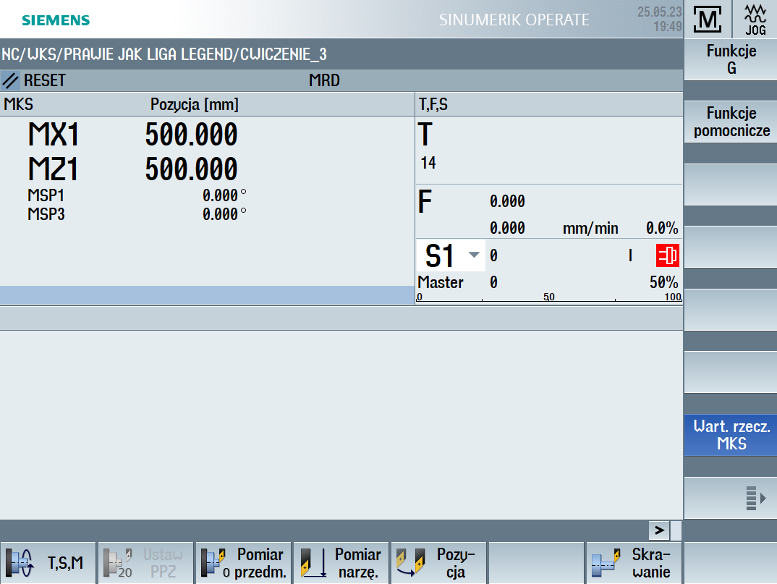Click the Ustaw PPZ softkey
This screenshot has height=584, width=777.
tap(145, 563)
